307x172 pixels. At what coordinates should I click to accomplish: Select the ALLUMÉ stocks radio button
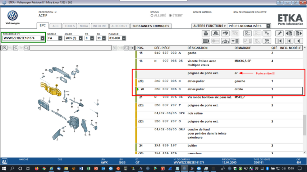[152, 16]
